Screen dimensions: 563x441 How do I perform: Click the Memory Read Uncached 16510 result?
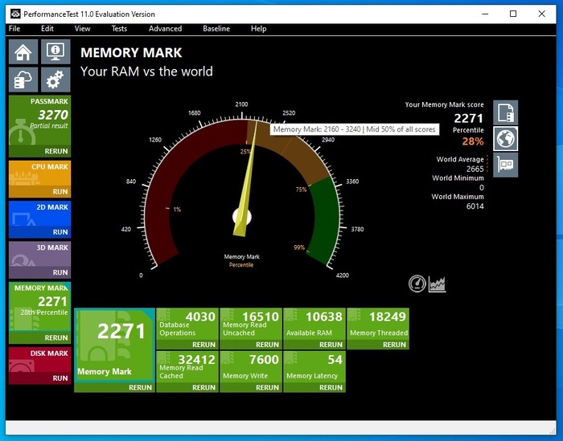click(251, 324)
